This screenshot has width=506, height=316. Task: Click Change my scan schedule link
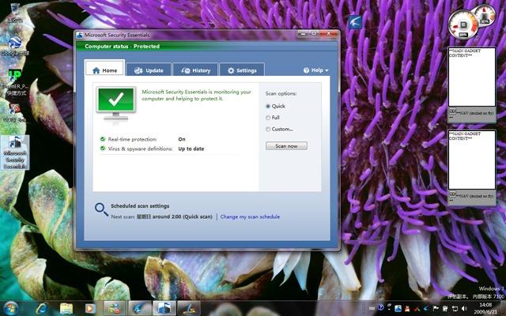coord(250,216)
